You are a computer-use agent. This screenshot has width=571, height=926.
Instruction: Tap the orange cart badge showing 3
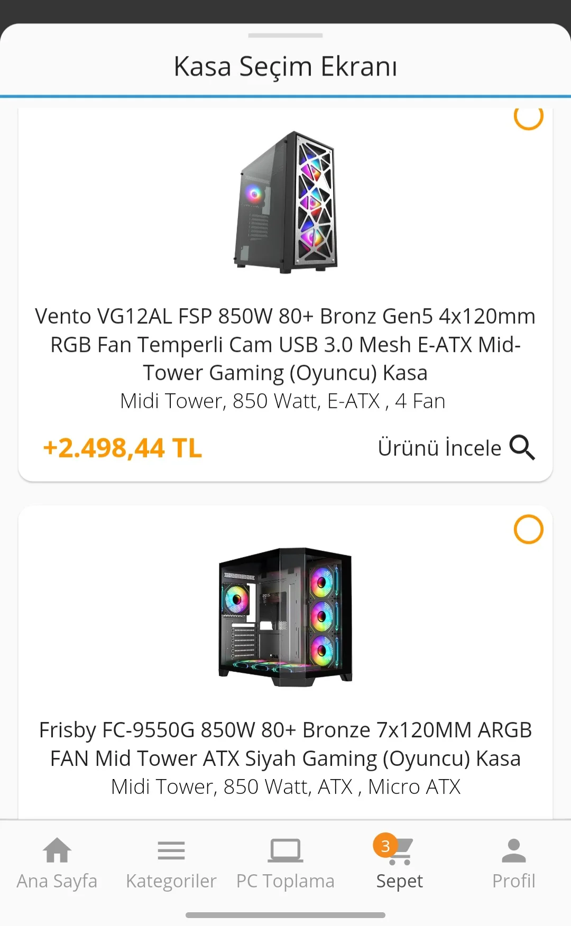pyautogui.click(x=385, y=846)
